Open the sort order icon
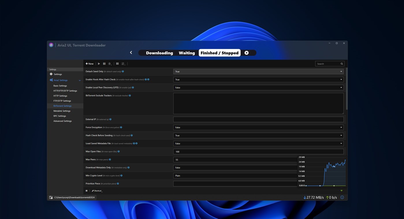The width and height of the screenshot is (404, 219). (123, 63)
